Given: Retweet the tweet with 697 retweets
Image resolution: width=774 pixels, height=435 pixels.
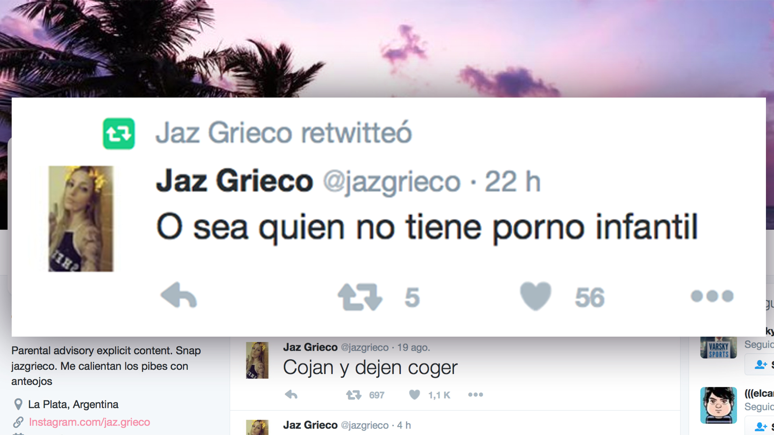Looking at the screenshot, I should (354, 395).
